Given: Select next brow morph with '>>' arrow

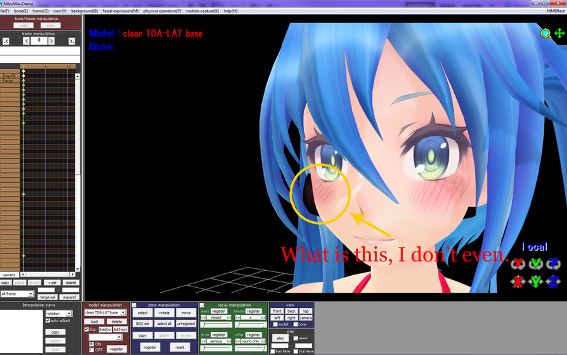Looking at the screenshot, I should (x=229, y=341).
